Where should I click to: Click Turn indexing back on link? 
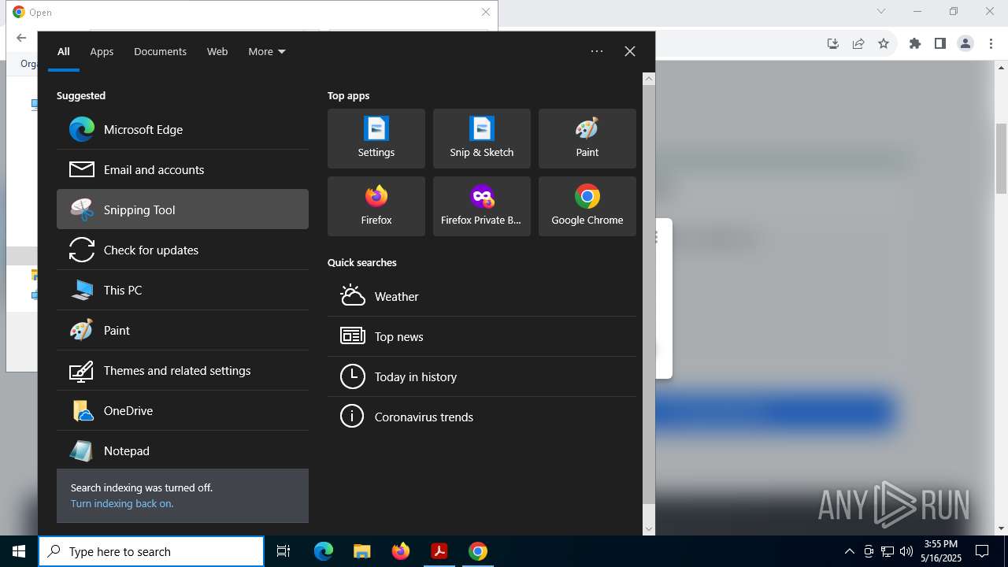[x=122, y=503]
